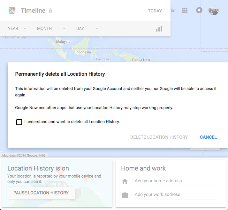Viewport: 228px width, 210px height.
Task: Jump to TODAY in the timeline
Action: click(x=155, y=11)
